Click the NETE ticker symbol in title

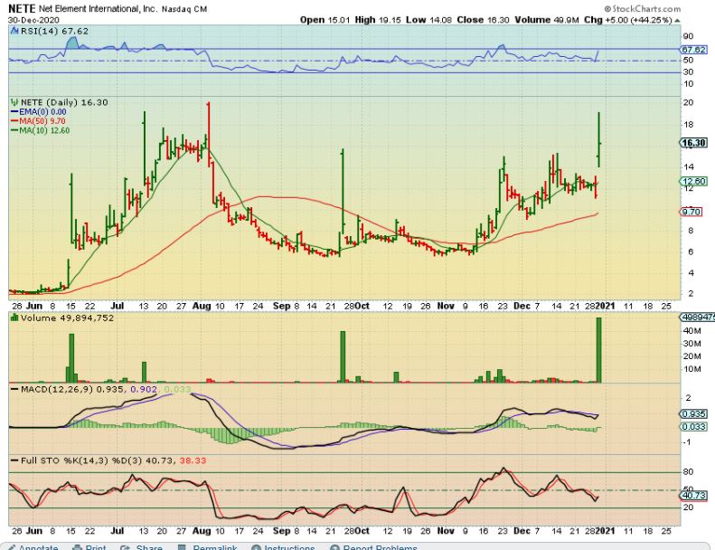[x=20, y=7]
